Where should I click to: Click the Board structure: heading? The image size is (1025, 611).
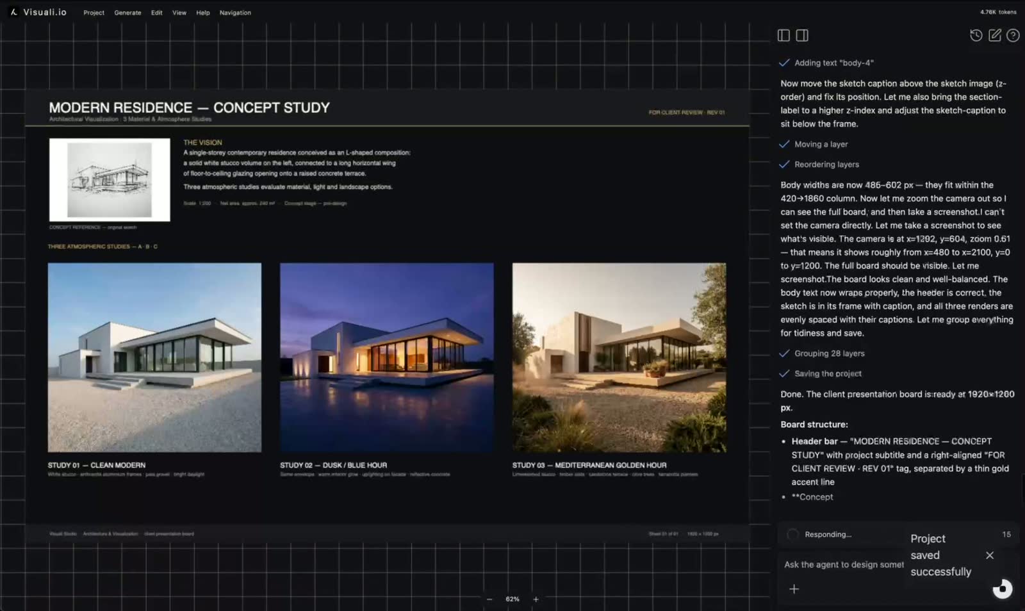pos(814,425)
